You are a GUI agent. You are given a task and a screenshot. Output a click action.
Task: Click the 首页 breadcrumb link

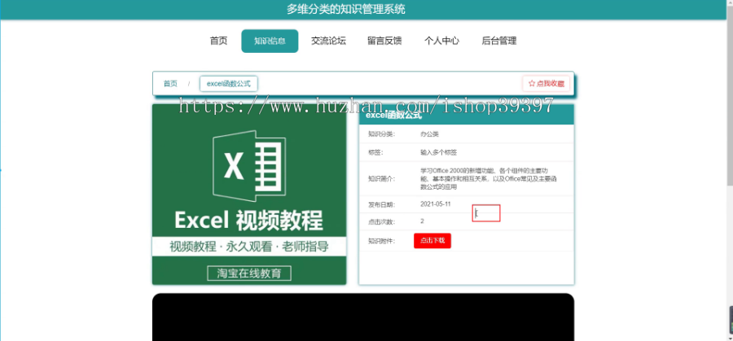(170, 84)
